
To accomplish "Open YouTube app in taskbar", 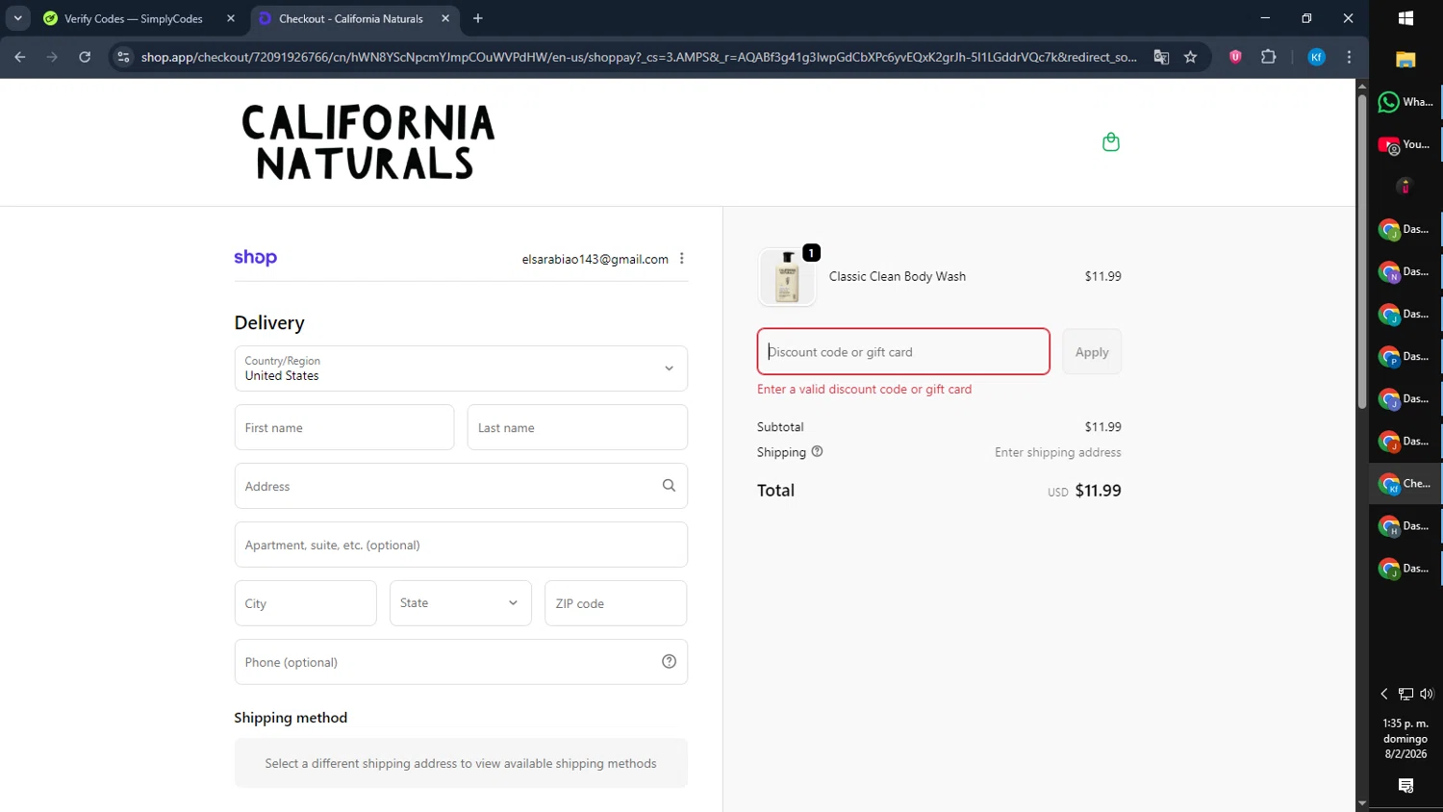I will tap(1405, 144).
